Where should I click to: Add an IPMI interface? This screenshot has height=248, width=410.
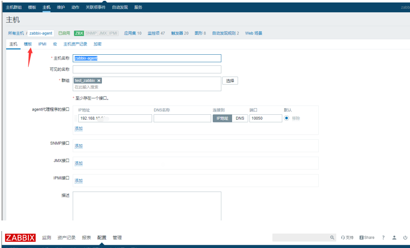78,181
